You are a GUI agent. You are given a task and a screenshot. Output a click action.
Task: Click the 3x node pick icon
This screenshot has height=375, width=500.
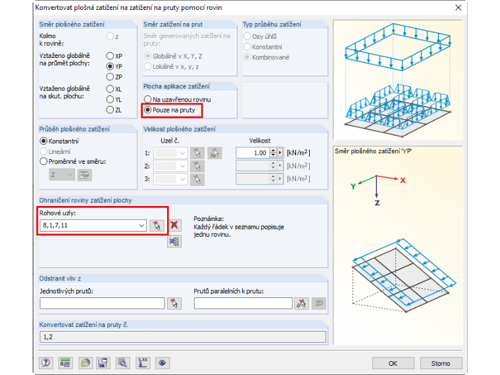point(214,153)
